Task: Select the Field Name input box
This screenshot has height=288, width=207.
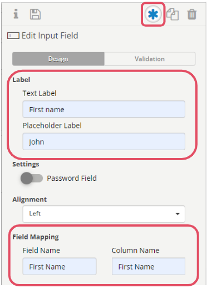Action: coord(60,266)
